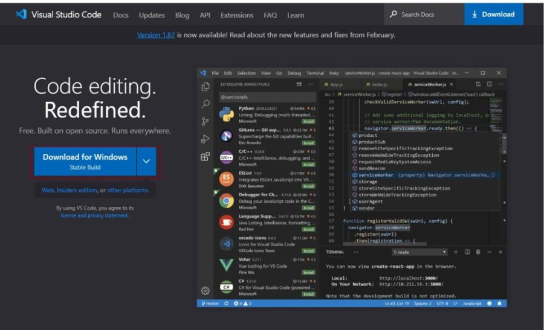
Task: Click the kill terminal trash icon
Action: click(x=478, y=252)
